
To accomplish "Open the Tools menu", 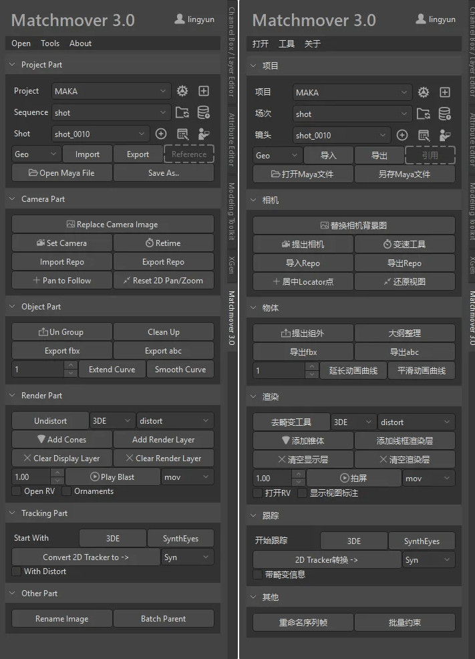I will pos(50,43).
